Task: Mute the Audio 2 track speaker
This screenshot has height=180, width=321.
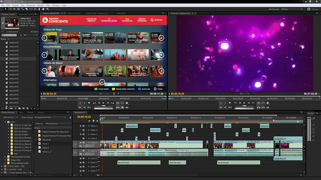Action: tap(81, 158)
